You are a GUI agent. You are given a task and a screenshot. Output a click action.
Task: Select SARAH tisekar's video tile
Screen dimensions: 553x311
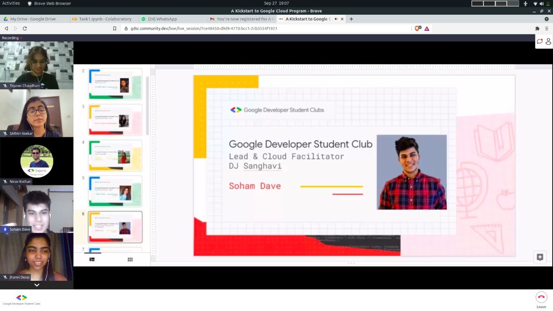pos(37,113)
